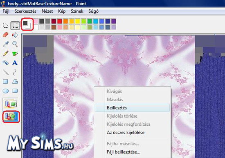Viewport: 225px width, 158px height.
Task: Pick the olive green swatch in bottom row
Action: click(90, 27)
